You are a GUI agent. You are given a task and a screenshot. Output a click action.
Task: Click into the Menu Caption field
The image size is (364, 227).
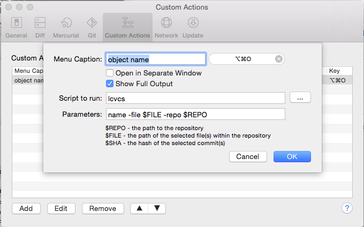click(156, 59)
